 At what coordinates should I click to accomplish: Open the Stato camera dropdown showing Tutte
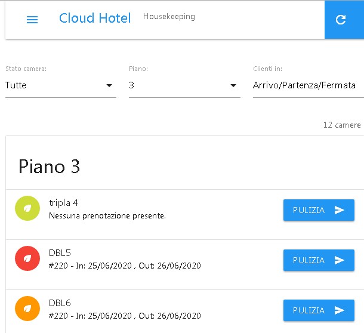tap(61, 85)
